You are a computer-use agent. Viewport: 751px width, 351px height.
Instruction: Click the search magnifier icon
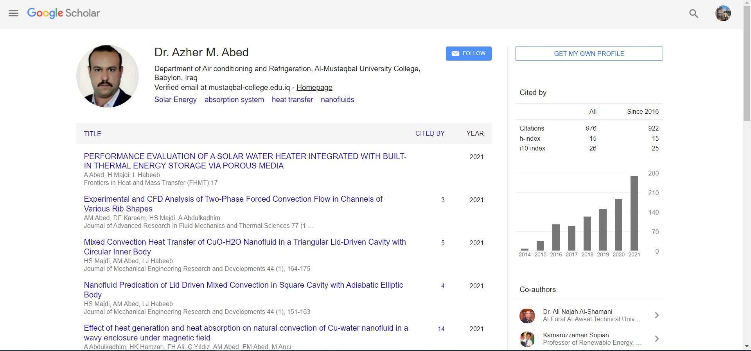(694, 14)
